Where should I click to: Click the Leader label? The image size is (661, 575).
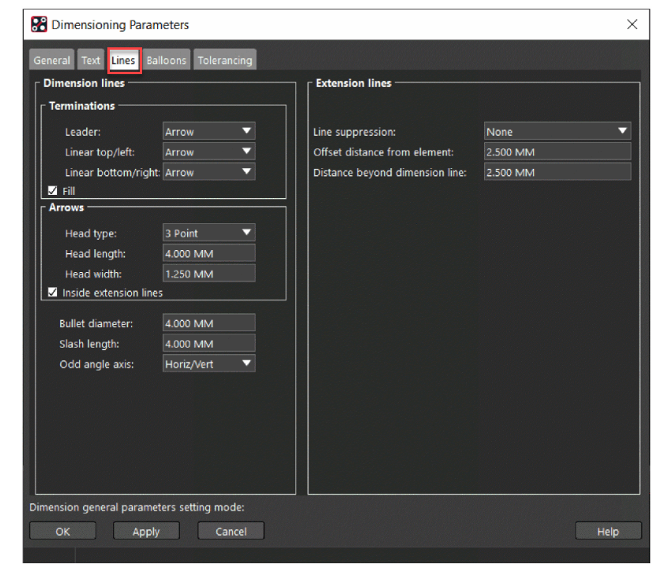tap(83, 132)
